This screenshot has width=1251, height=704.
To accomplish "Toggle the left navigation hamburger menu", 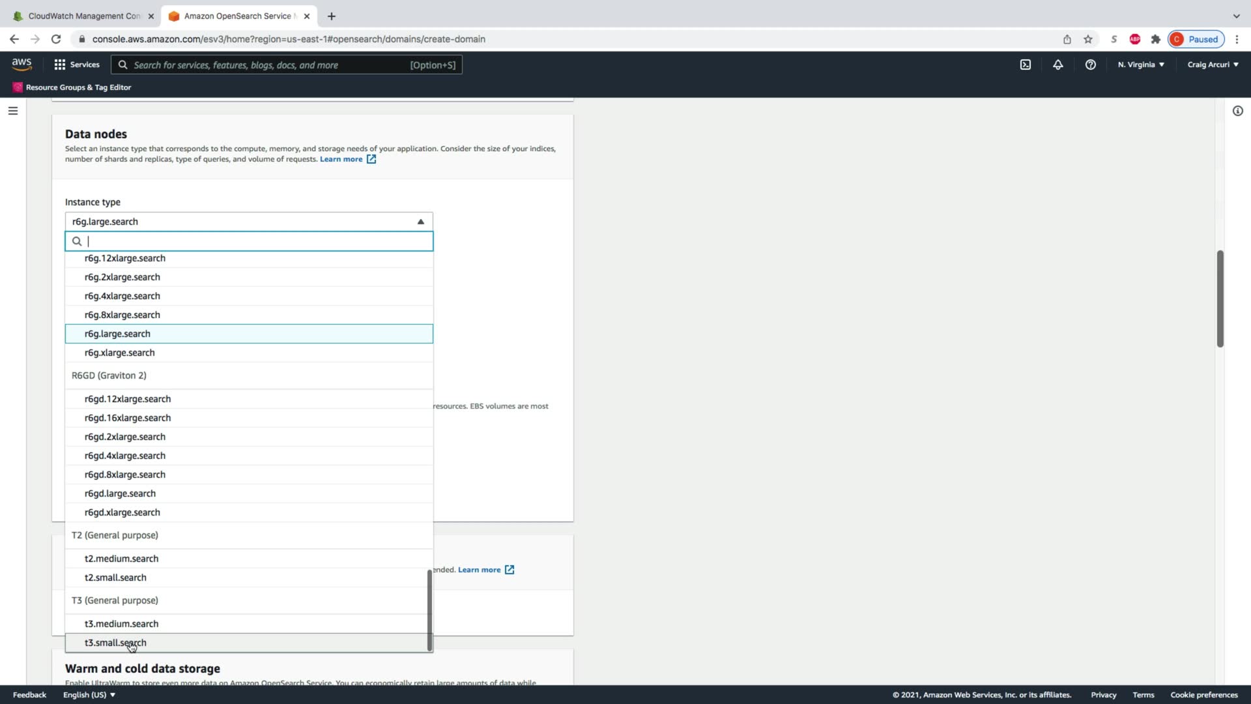I will pyautogui.click(x=12, y=111).
